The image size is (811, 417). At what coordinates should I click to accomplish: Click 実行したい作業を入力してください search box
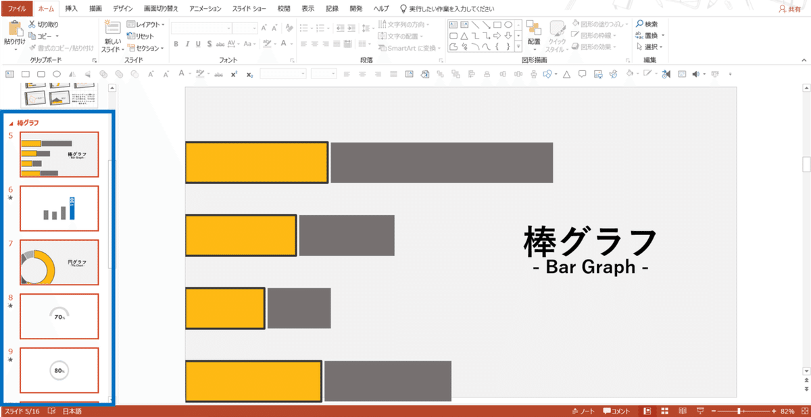tap(448, 9)
